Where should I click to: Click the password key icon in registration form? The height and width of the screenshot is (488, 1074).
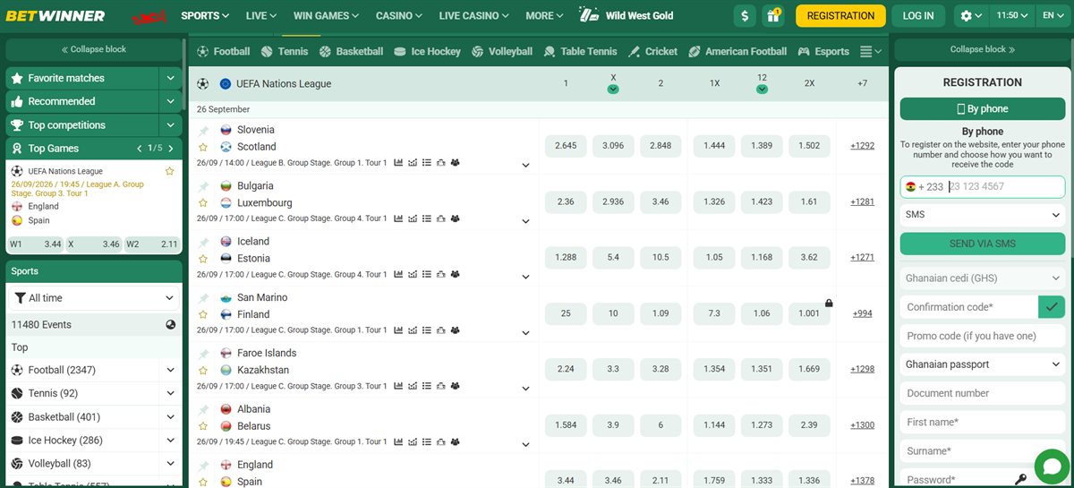[x=1020, y=479]
